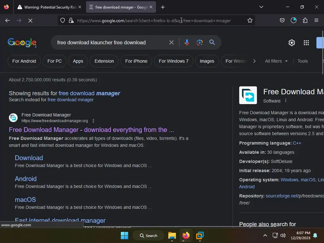This screenshot has height=243, width=324.
Task: Select the For Windows 7 filter chip
Action: (174, 61)
